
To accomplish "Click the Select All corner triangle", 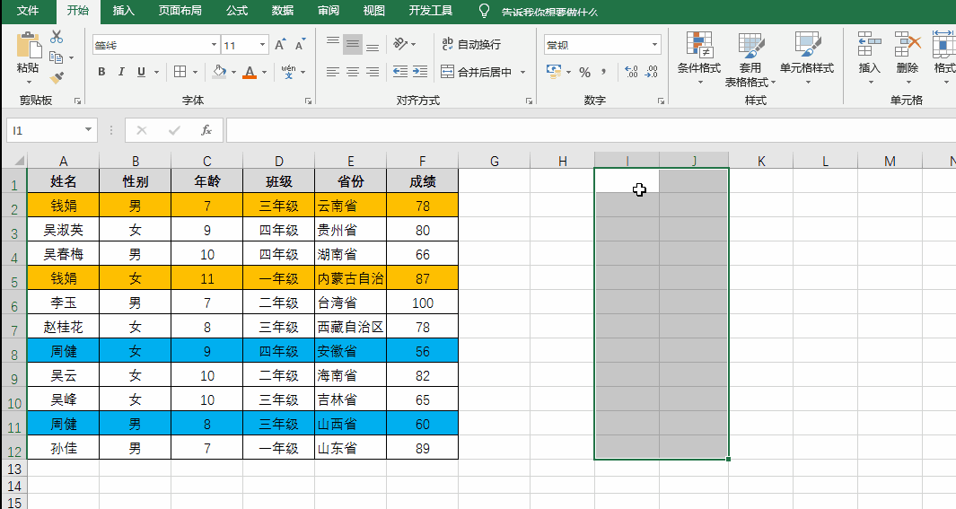I will (19, 161).
